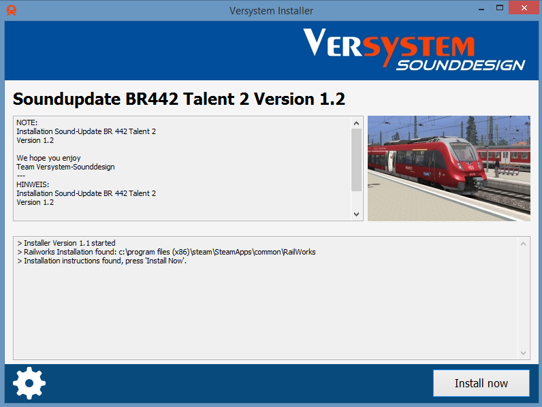Click the 'HINWEIS:' line
This screenshot has width=542, height=407.
coord(33,184)
